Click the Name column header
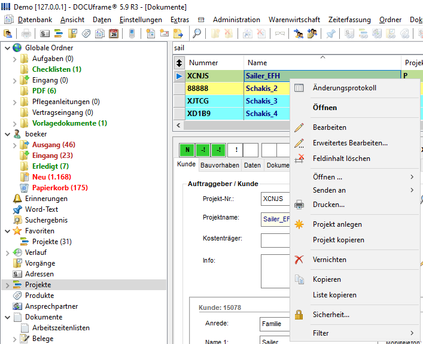The image size is (423, 344). point(322,63)
